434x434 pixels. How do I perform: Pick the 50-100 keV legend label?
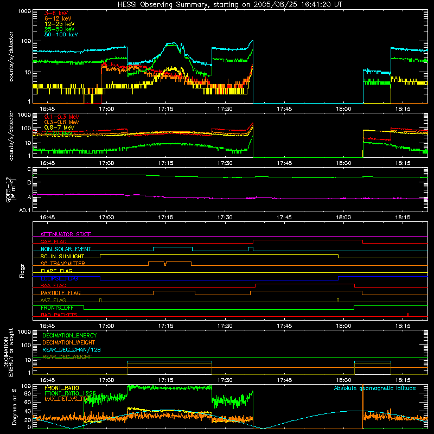click(x=61, y=34)
